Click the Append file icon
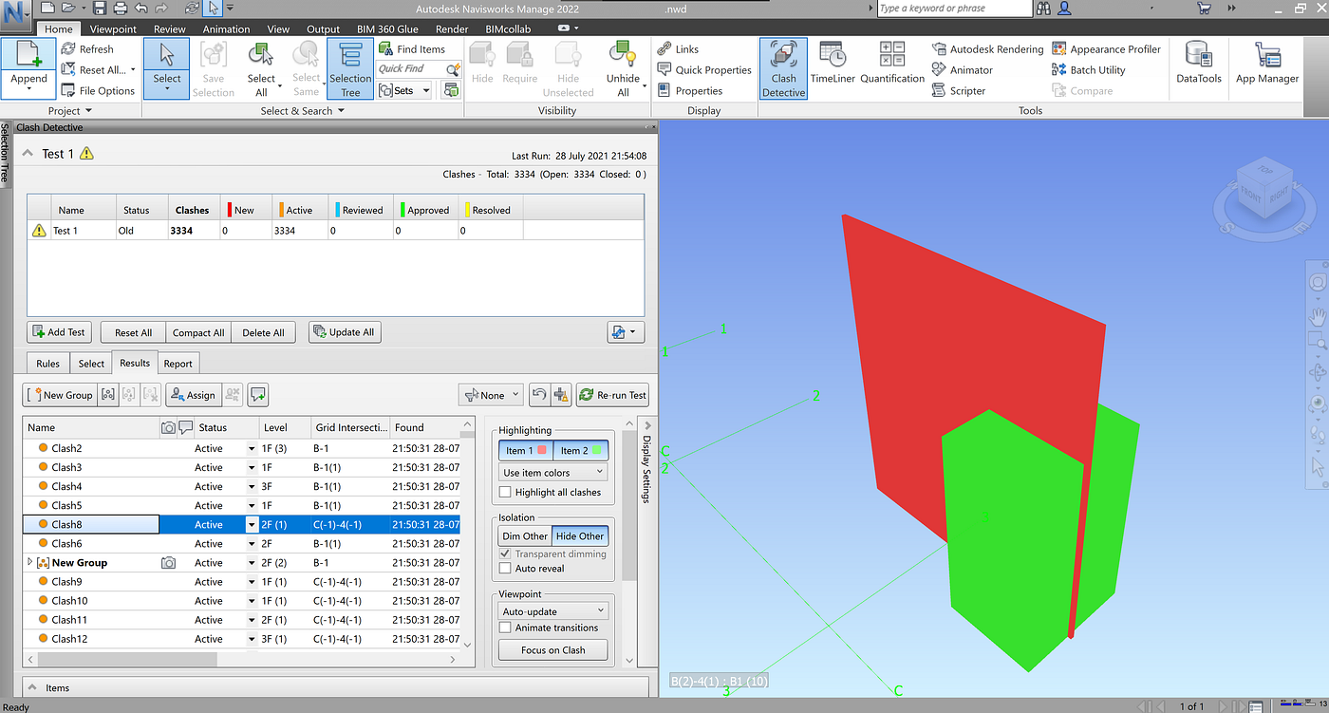1329x713 pixels. (x=28, y=54)
